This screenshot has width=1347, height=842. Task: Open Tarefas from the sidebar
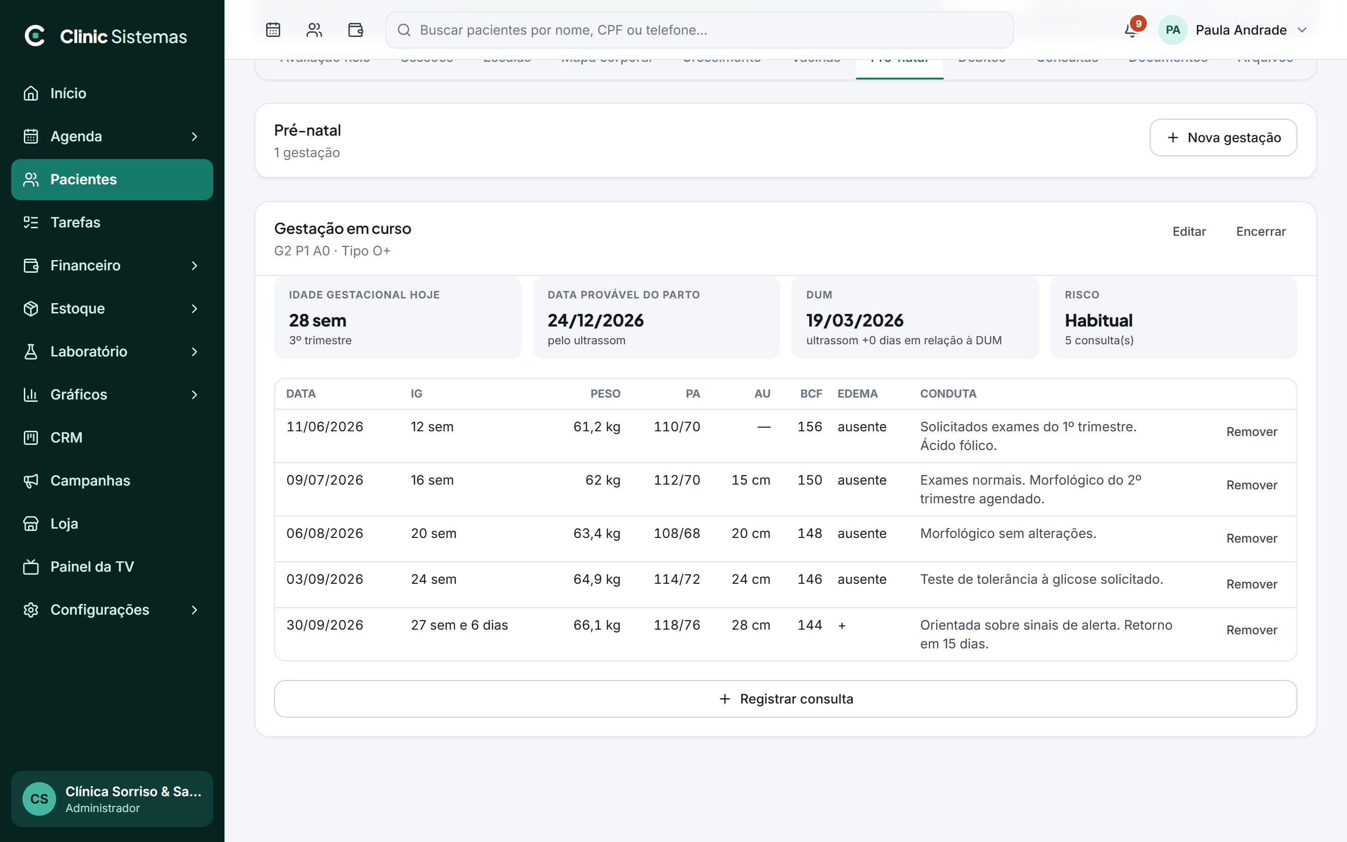tap(112, 222)
